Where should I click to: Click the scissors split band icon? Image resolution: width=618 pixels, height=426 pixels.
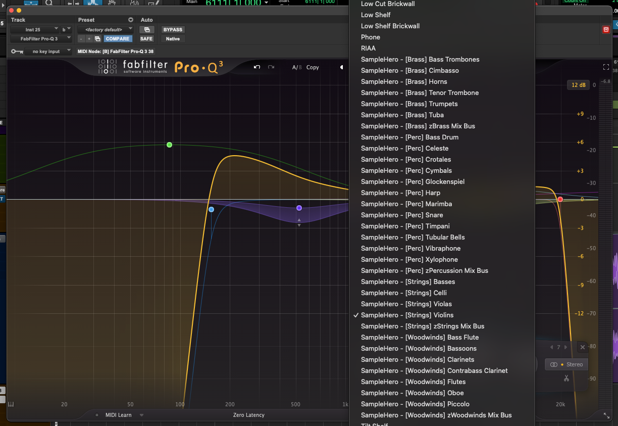pyautogui.click(x=566, y=378)
